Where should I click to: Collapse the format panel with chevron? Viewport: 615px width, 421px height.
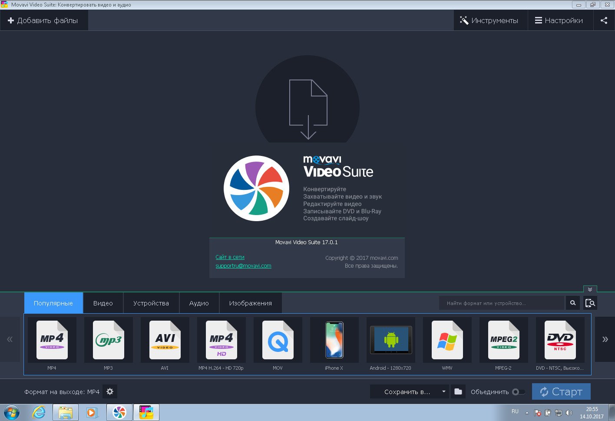(x=590, y=289)
